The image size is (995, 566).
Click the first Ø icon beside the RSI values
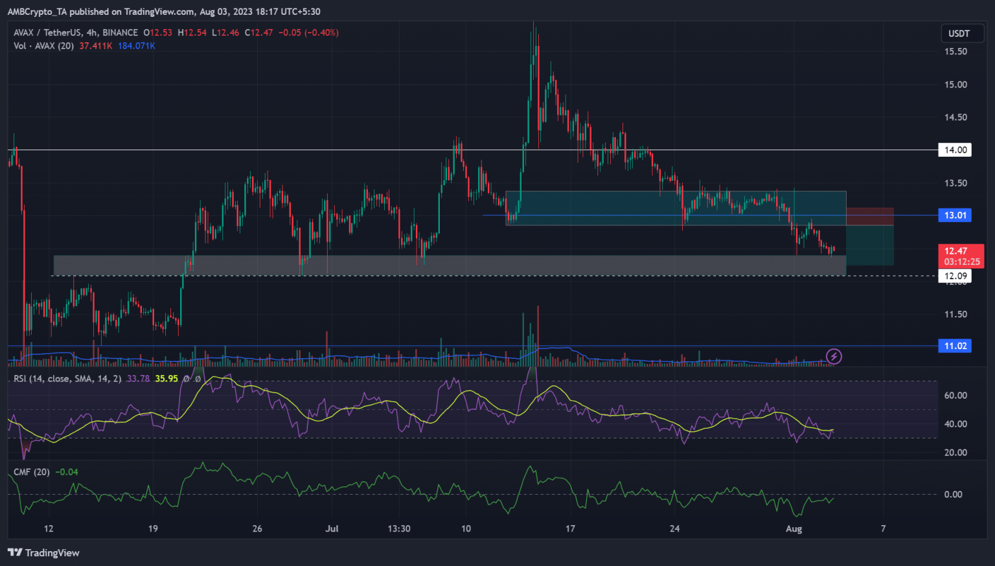coord(186,379)
